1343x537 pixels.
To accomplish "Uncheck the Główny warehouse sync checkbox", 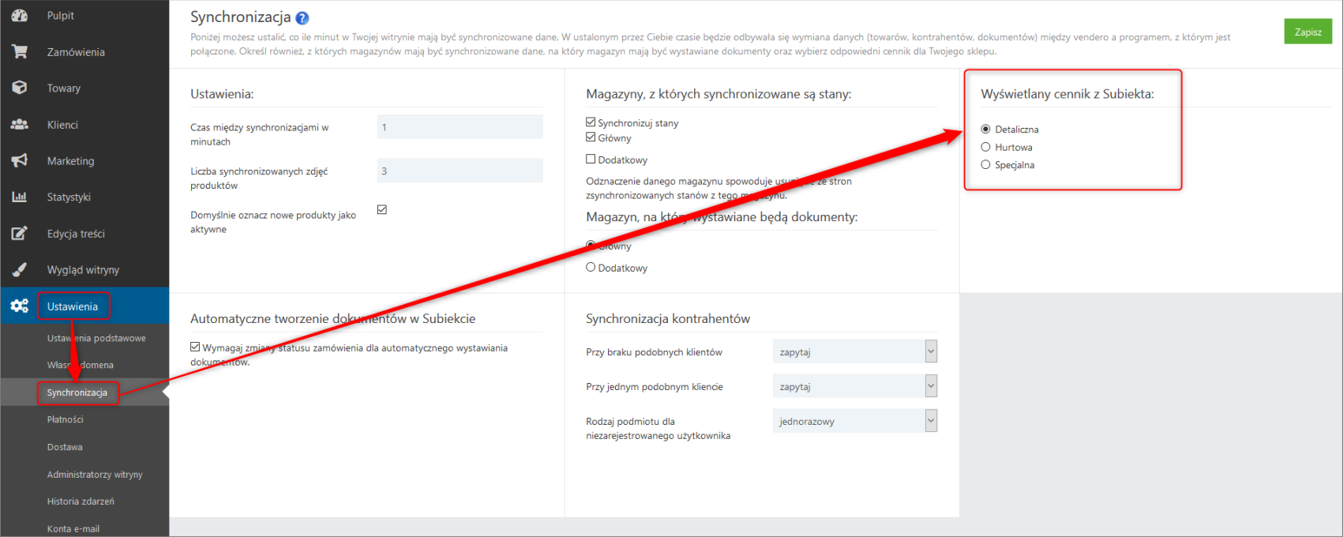I will (591, 137).
